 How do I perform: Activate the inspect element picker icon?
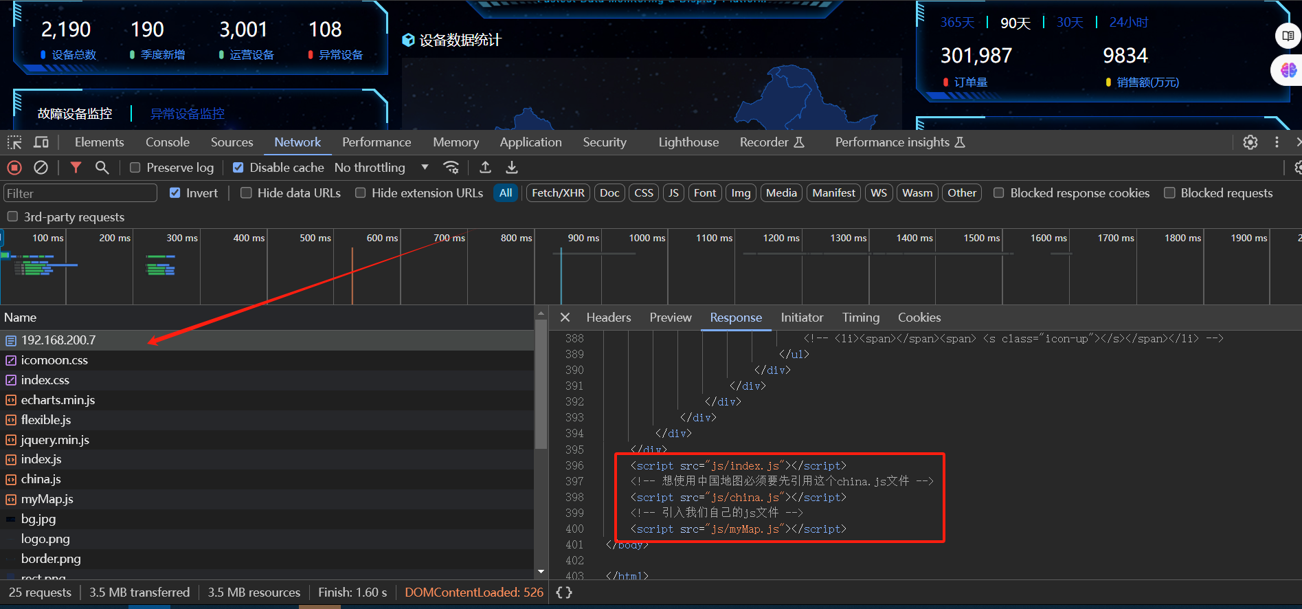pos(14,142)
